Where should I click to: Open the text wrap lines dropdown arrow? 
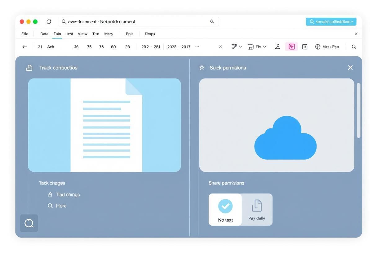coord(240,47)
